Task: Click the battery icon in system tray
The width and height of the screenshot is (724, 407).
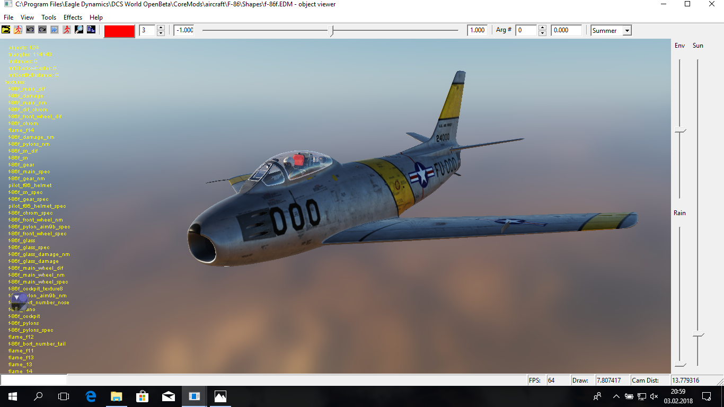Action: [x=629, y=396]
